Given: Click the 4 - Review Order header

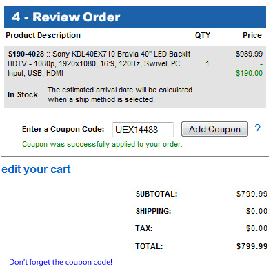Looking at the screenshot, I should 66,17.
